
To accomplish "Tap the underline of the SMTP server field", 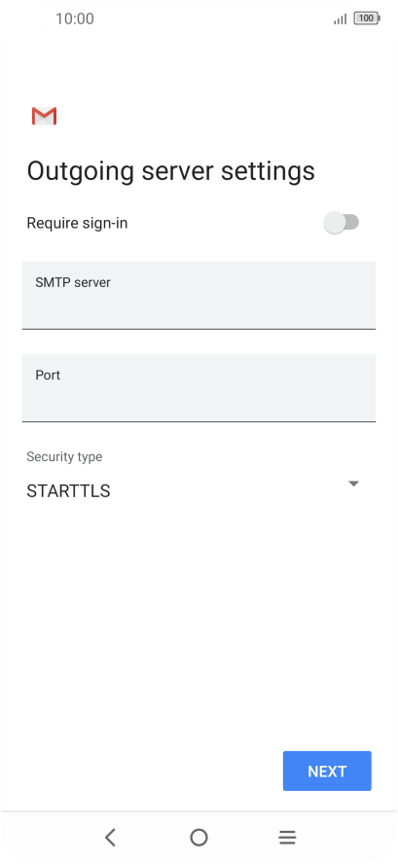I will point(199,329).
